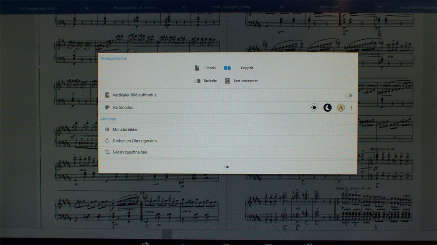Choose the Titelseite display mode label
The height and width of the screenshot is (245, 437).
pos(210,81)
